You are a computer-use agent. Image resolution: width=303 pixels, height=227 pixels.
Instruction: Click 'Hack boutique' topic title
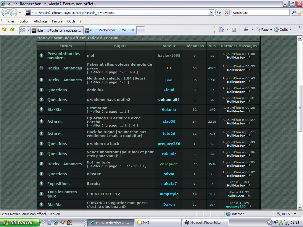117,134
